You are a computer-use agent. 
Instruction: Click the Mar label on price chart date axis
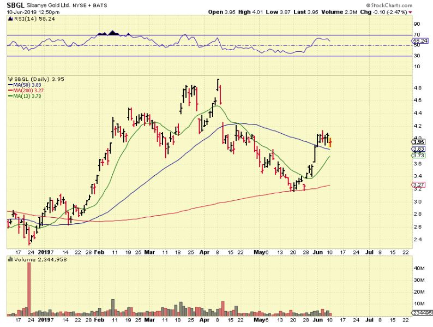coord(149,252)
